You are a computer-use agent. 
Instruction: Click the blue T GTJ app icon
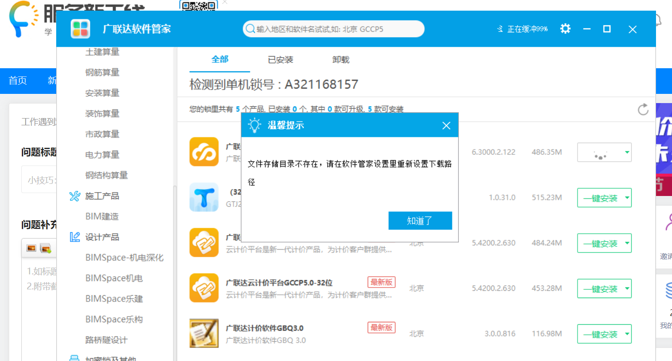point(204,197)
